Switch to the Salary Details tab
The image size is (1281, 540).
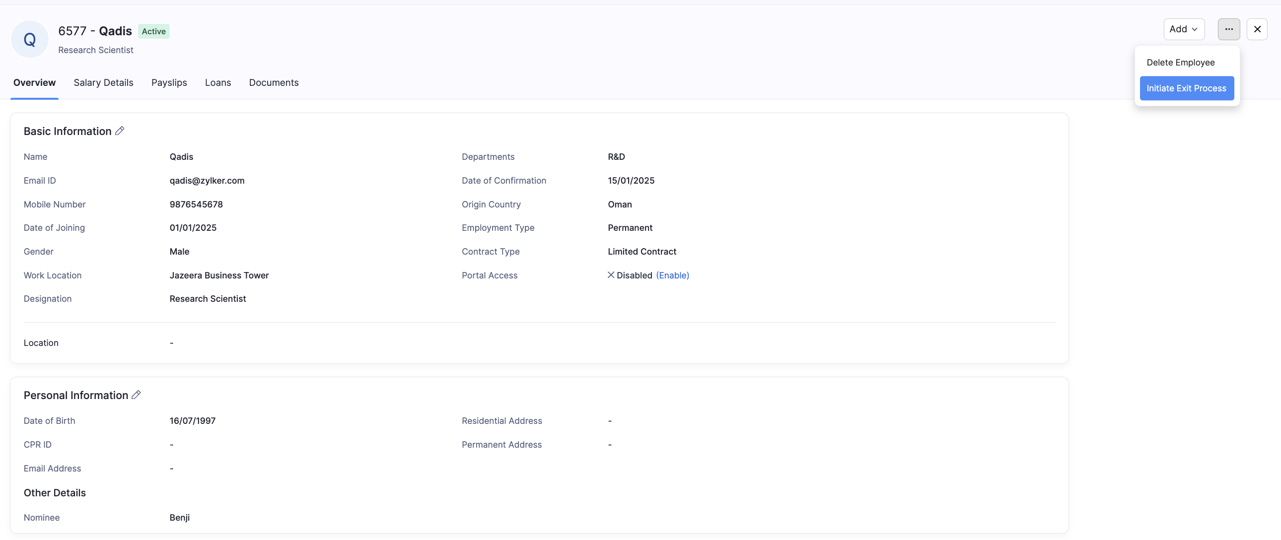[103, 82]
